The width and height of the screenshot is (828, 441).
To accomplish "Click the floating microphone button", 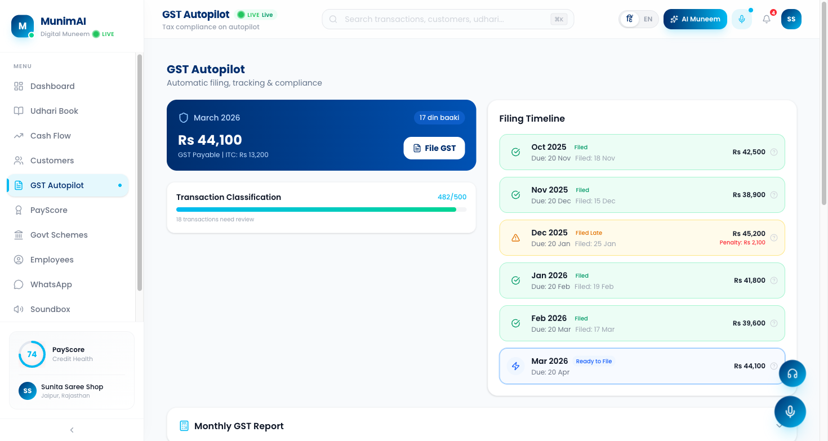I will (x=790, y=411).
